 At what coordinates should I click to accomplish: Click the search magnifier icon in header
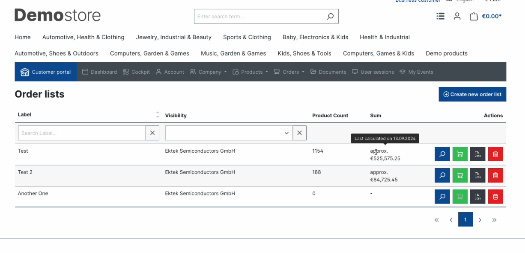tap(330, 17)
